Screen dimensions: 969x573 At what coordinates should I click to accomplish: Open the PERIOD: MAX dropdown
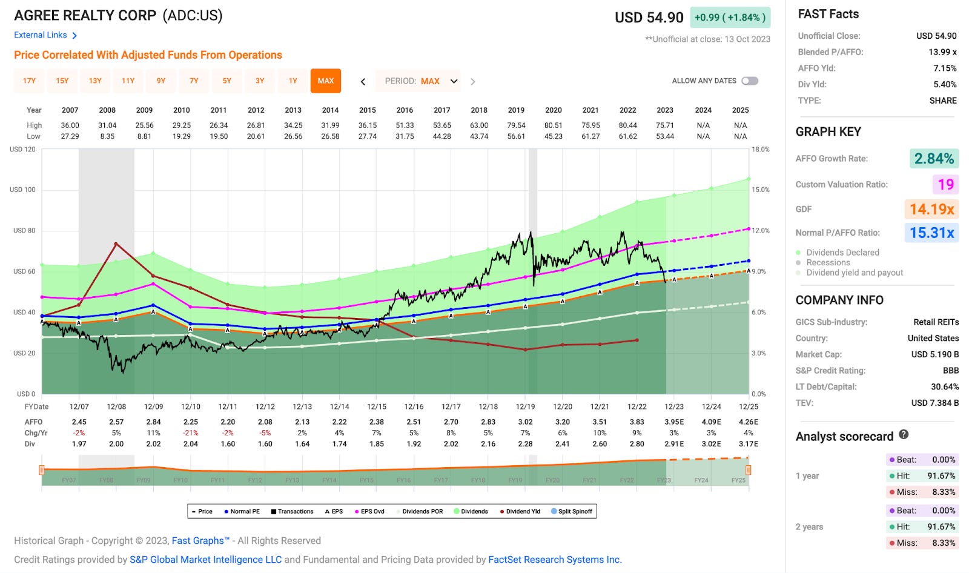click(x=418, y=81)
